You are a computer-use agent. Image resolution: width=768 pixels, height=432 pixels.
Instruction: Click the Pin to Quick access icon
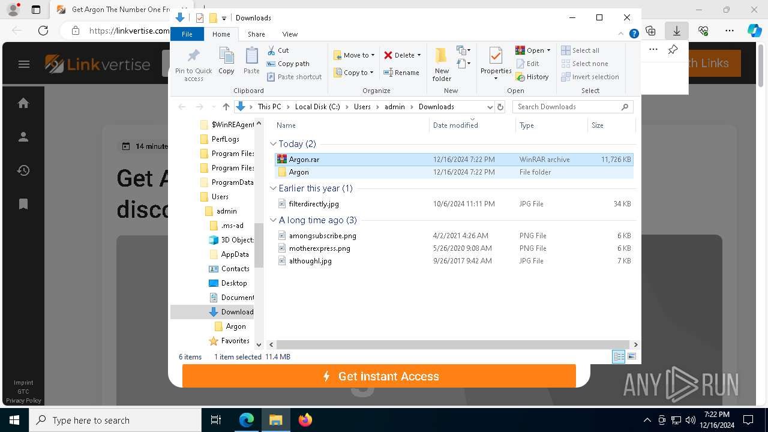click(x=193, y=65)
